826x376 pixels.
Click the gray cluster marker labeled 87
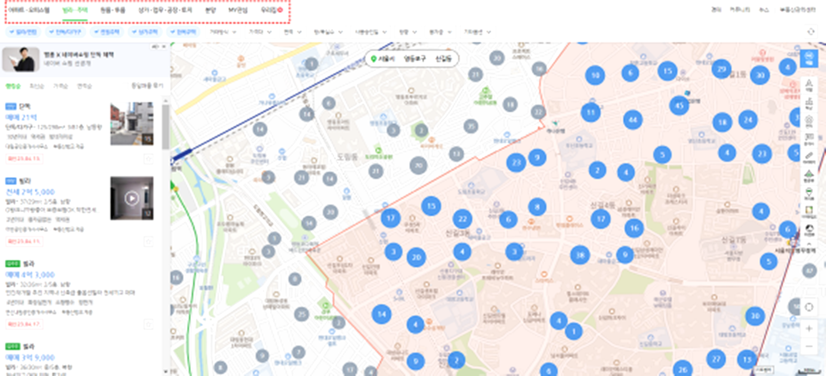(810, 271)
